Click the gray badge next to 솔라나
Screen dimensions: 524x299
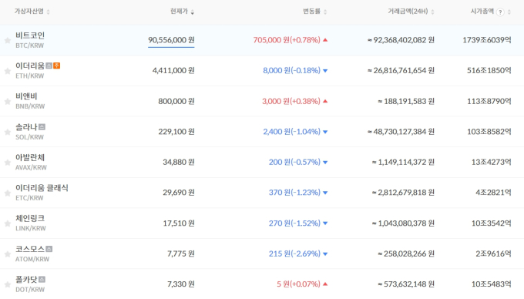point(42,127)
